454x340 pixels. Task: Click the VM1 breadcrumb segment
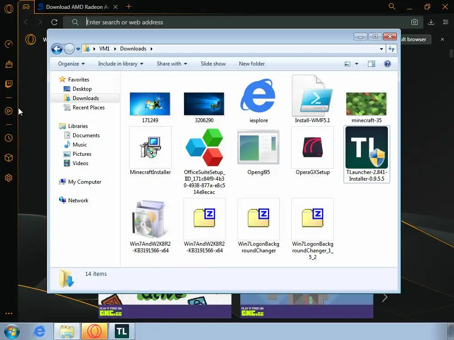[x=104, y=49]
